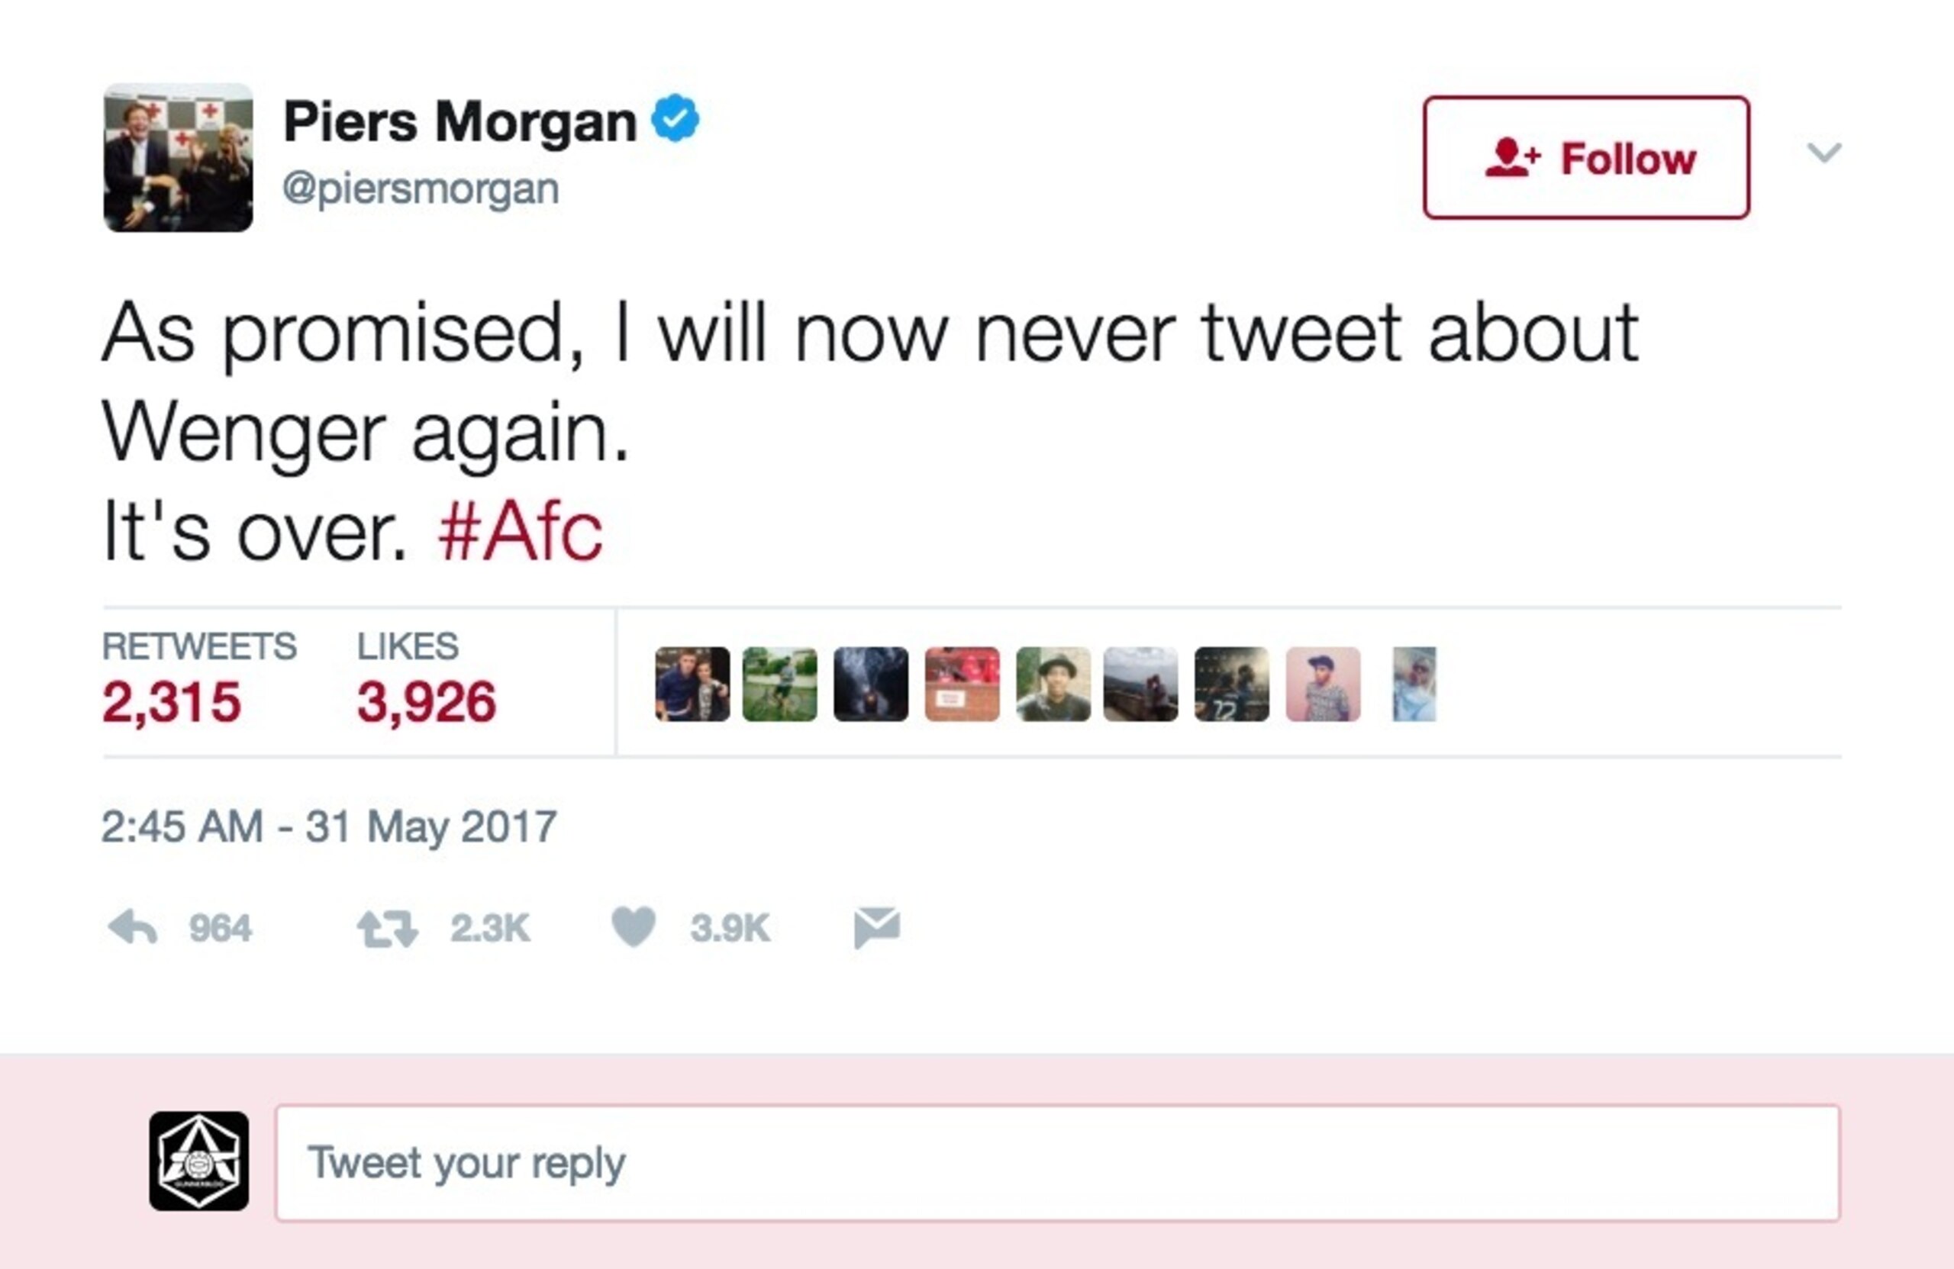Viewport: 1954px width, 1269px height.
Task: Click the retweet arrows icon
Action: (x=388, y=929)
